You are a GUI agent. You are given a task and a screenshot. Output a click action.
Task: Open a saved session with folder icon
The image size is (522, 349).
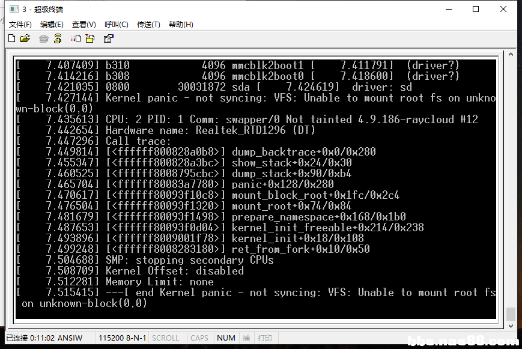click(25, 38)
